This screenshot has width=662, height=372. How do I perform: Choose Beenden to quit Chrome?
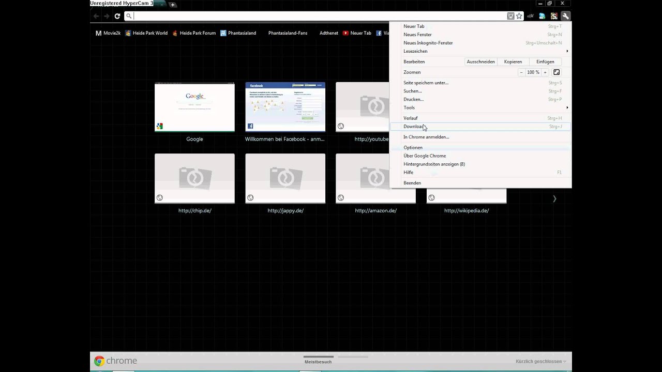pyautogui.click(x=480, y=183)
